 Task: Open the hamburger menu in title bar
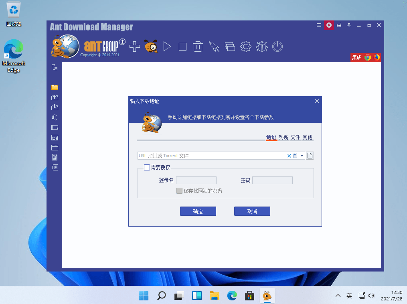(x=319, y=25)
